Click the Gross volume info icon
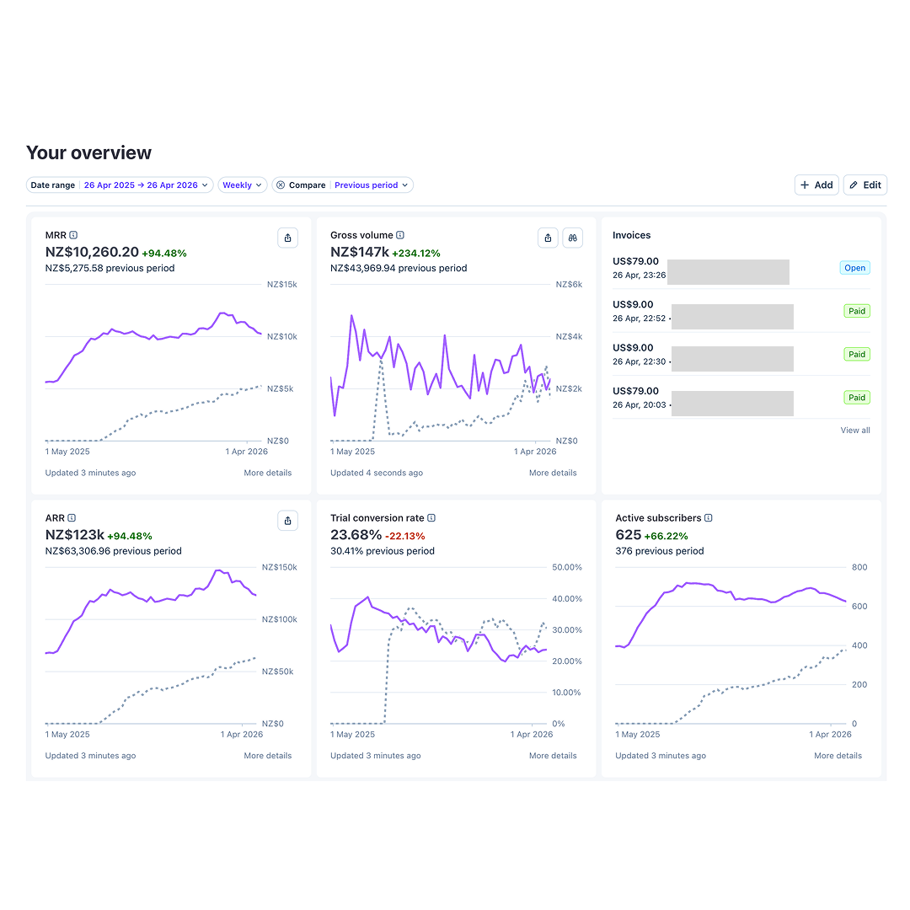The height and width of the screenshot is (910, 910). (x=400, y=235)
